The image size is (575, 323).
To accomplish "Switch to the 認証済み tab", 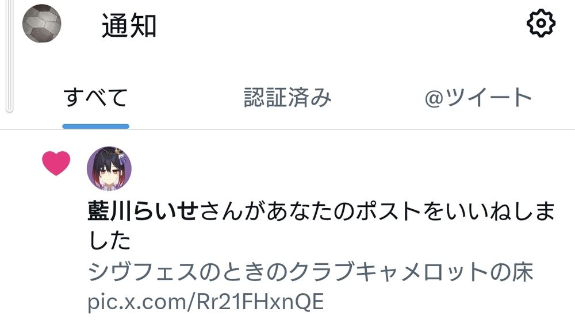I will [287, 98].
